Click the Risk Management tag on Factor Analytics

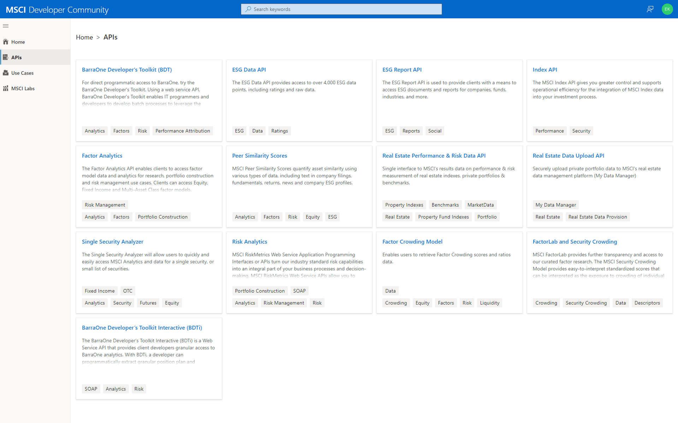pyautogui.click(x=105, y=205)
